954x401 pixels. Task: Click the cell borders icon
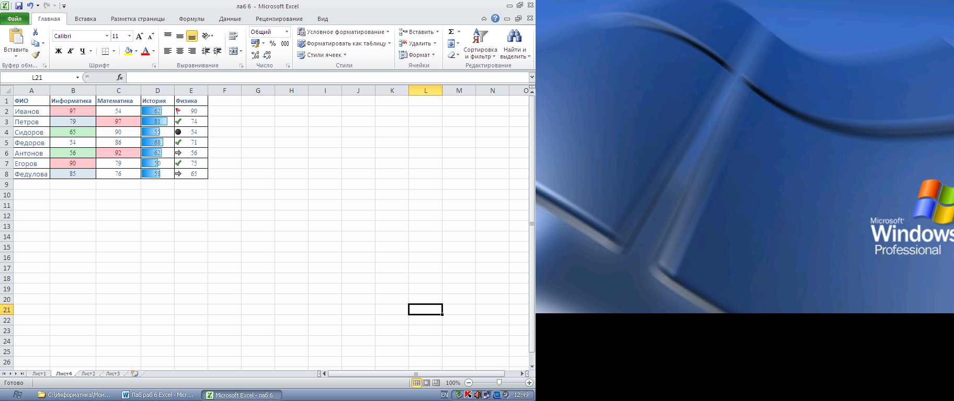click(x=105, y=51)
